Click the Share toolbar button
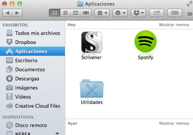This screenshot has width=193, height=135. tap(157, 13)
